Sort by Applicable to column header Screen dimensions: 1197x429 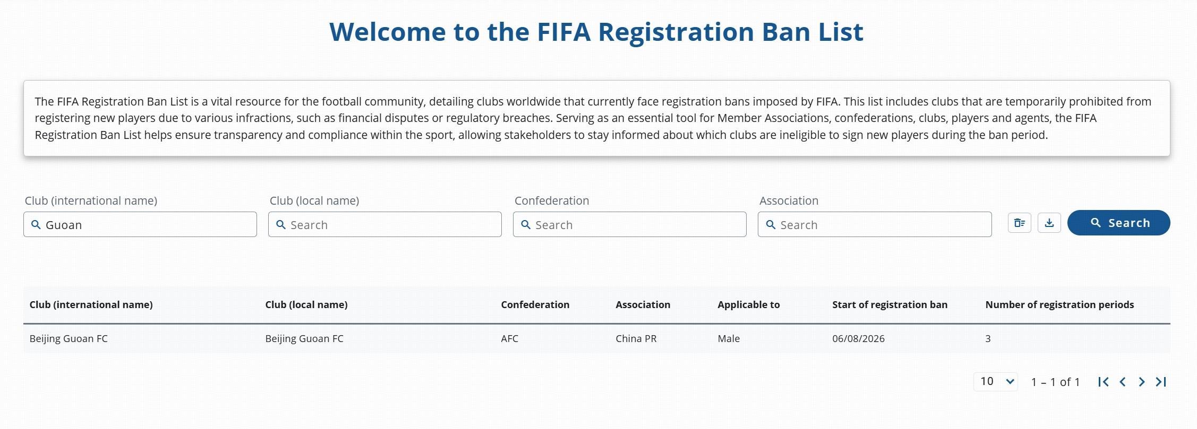[x=748, y=305]
